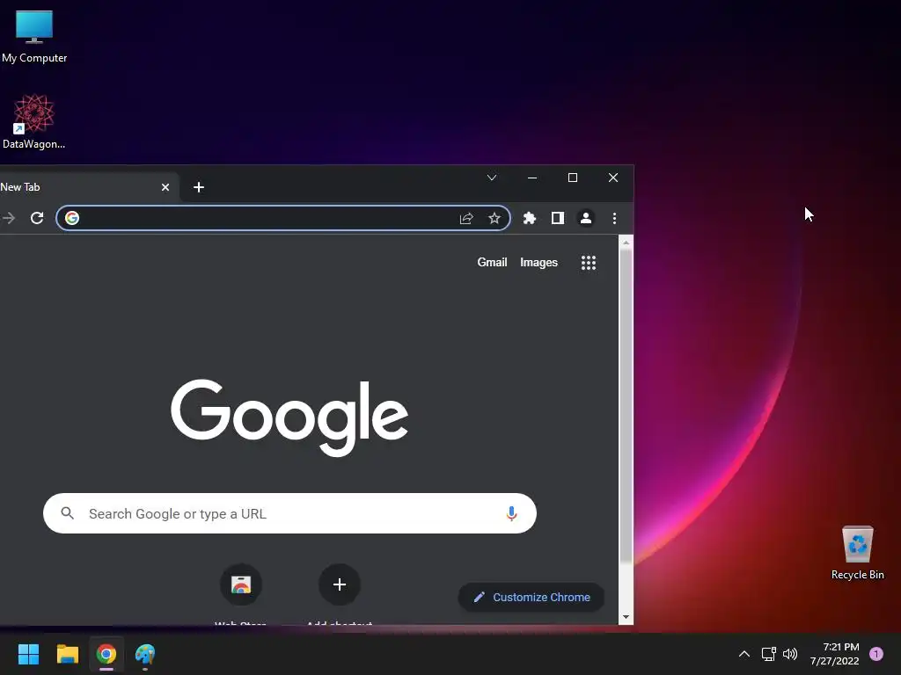
Task: Open the clock showing 7:21 PM
Action: tap(835, 654)
